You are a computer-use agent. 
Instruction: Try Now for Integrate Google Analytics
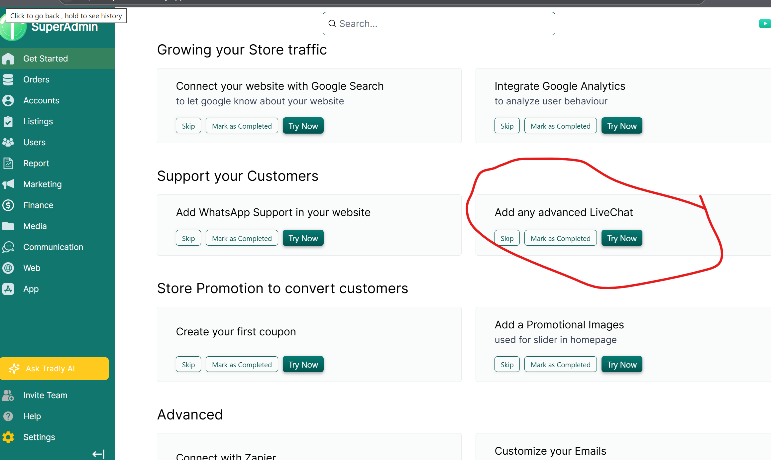tap(622, 126)
